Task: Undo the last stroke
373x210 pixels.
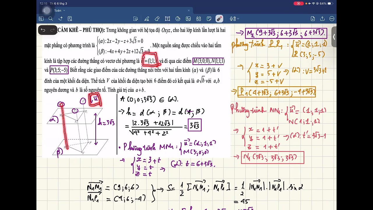Action: [x=43, y=30]
